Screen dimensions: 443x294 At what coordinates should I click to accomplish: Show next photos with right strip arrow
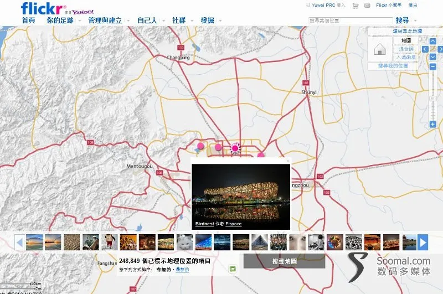pyautogui.click(x=423, y=243)
